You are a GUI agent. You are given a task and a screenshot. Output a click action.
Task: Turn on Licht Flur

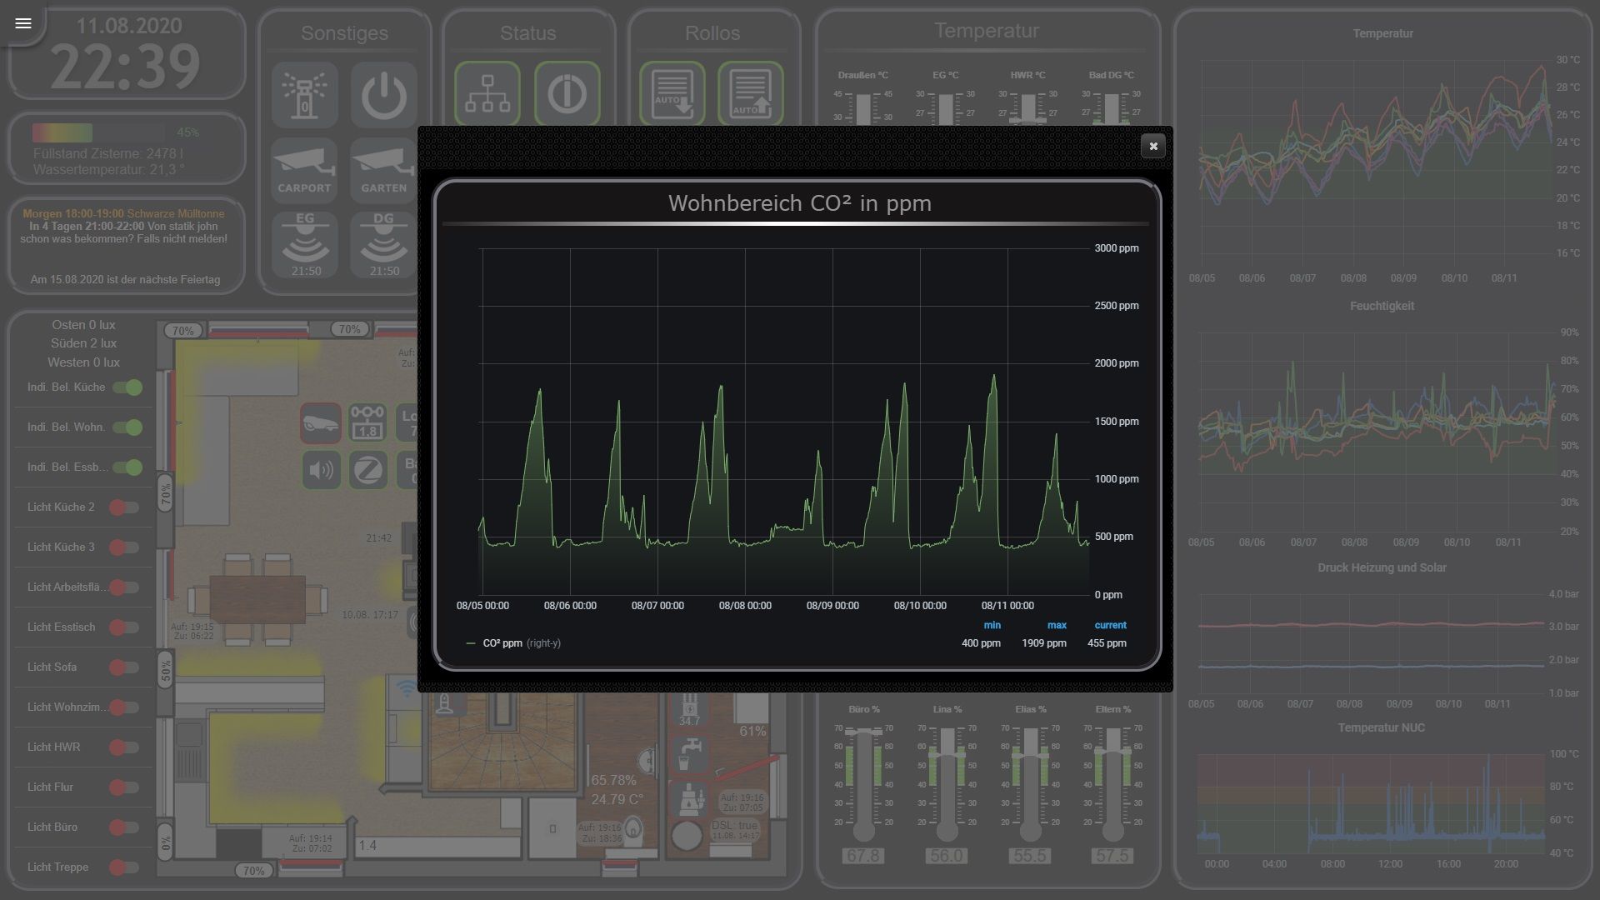point(124,787)
